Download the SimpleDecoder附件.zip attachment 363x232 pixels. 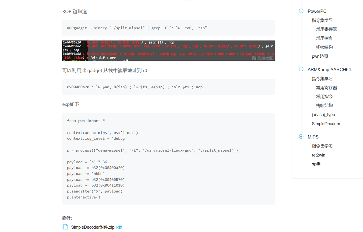pos(118,227)
